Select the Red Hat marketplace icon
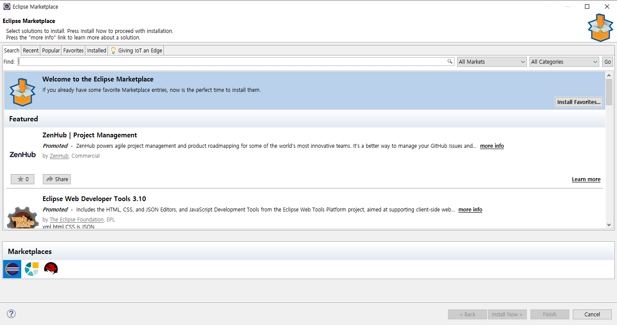This screenshot has width=617, height=325. (51, 269)
